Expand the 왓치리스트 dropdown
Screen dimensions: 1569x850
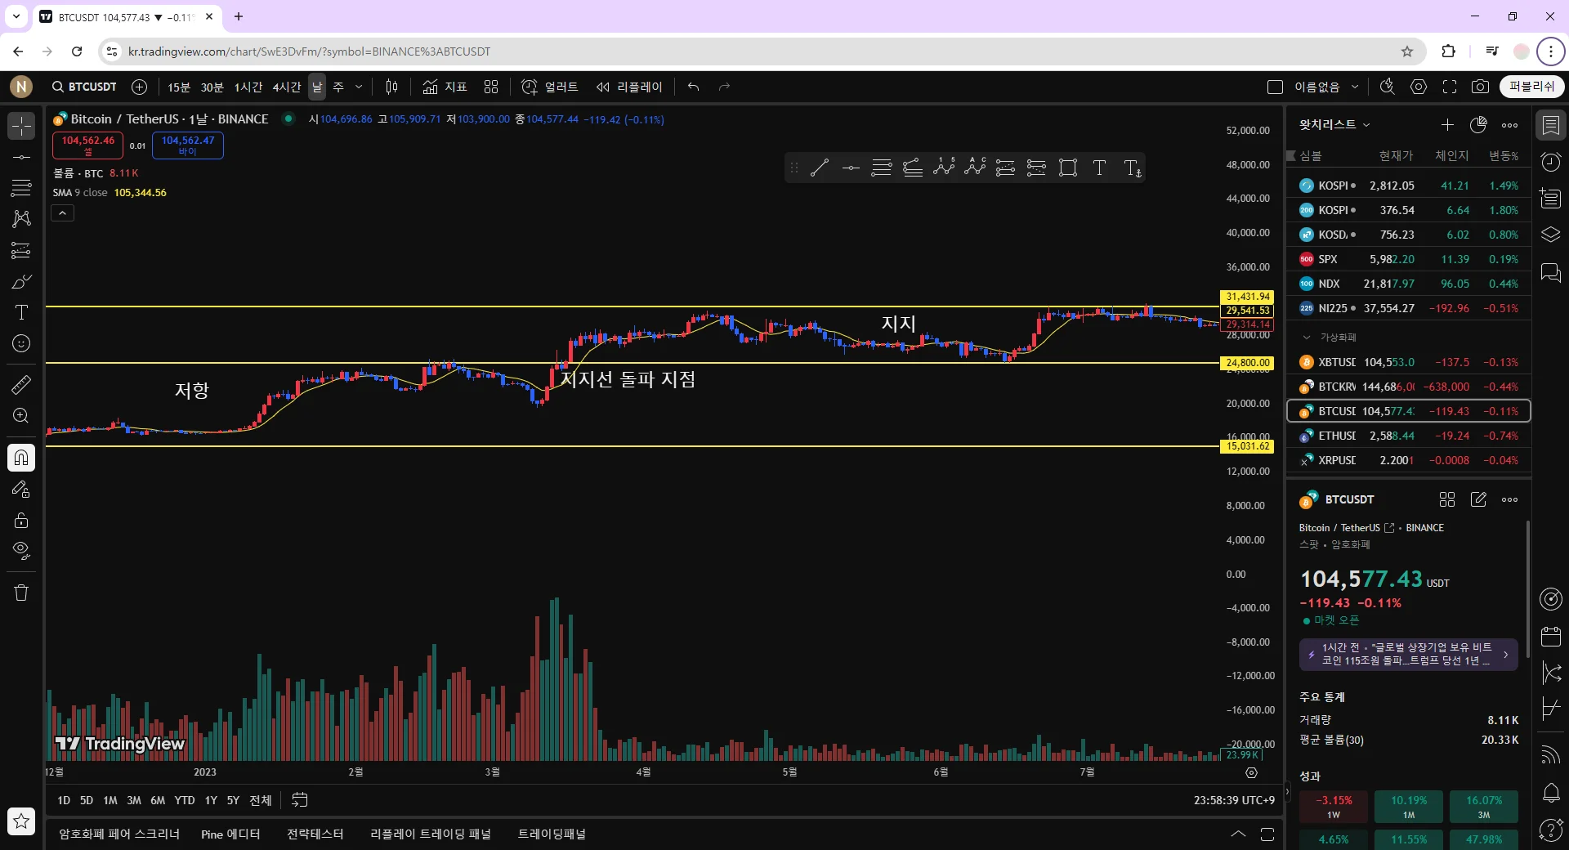coord(1335,125)
